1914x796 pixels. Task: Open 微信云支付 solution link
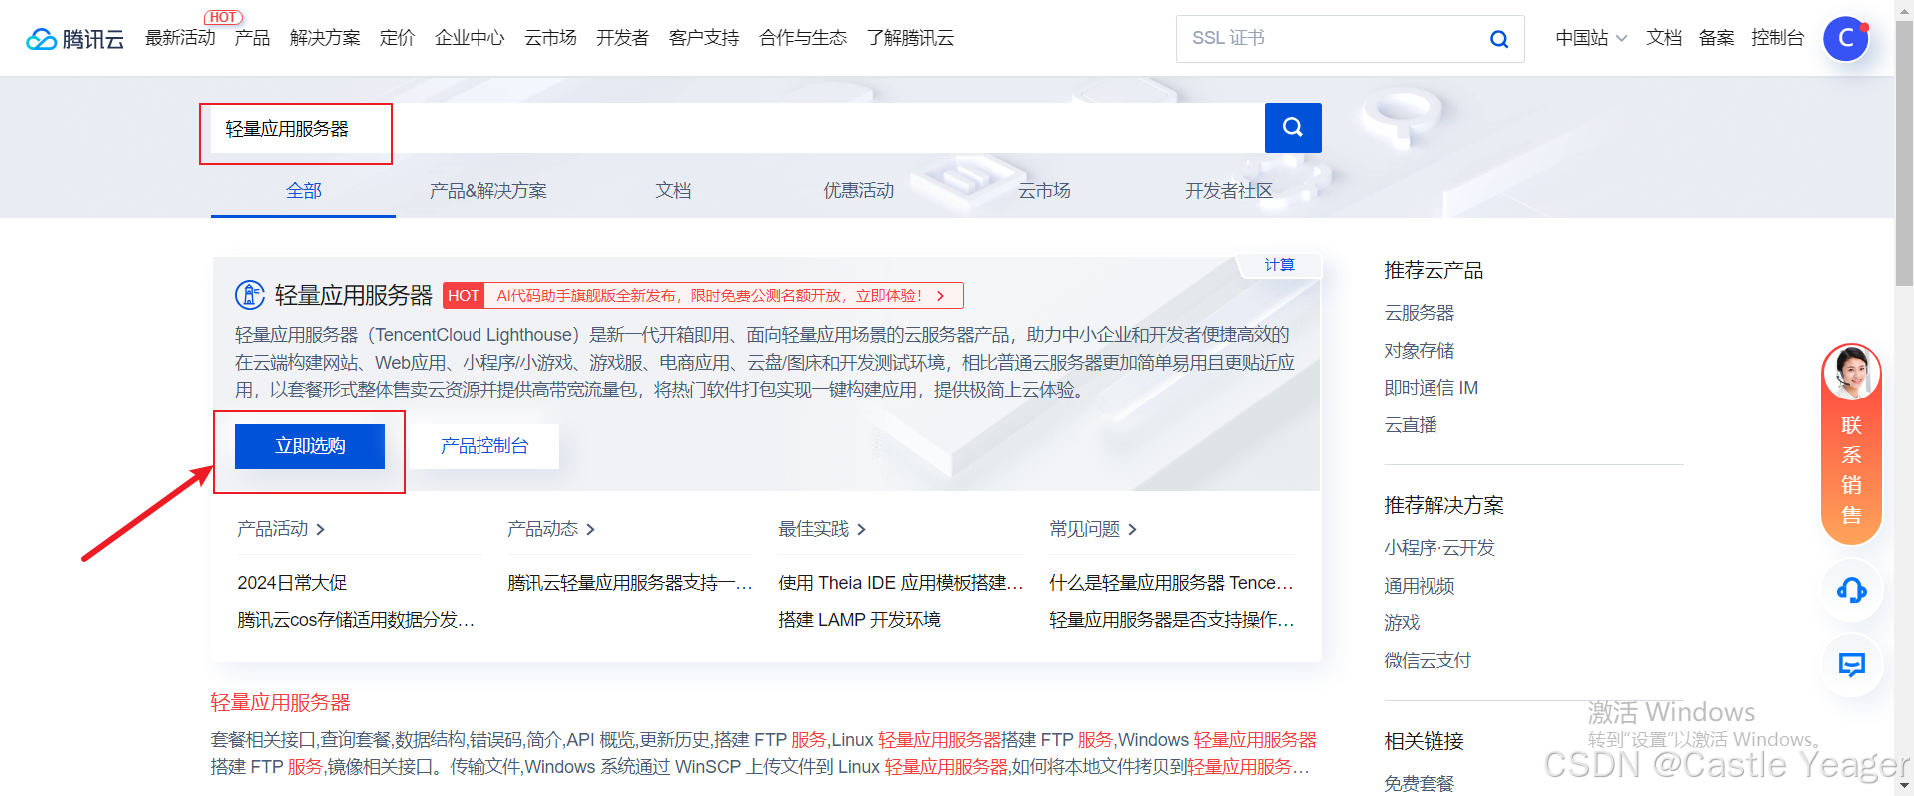click(1428, 661)
